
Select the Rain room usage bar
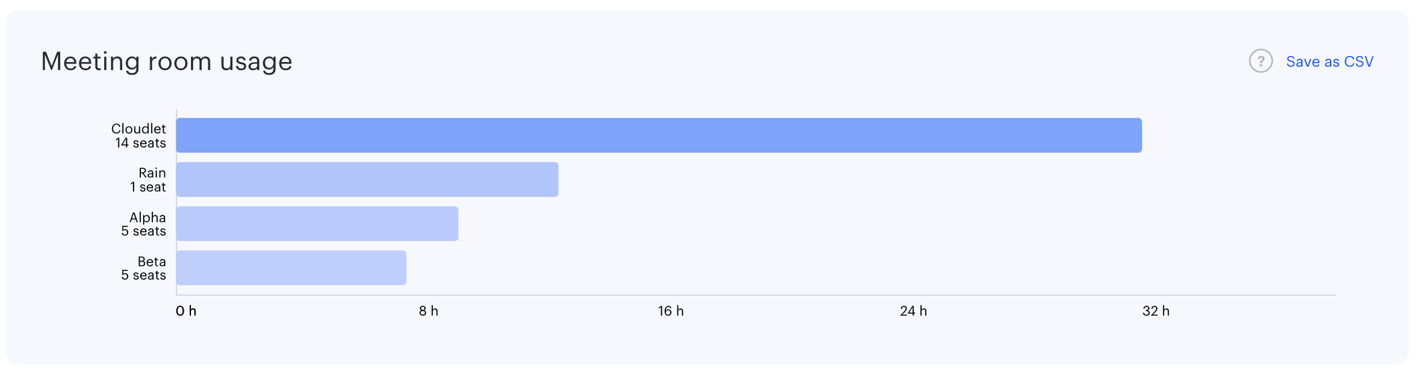click(x=367, y=179)
